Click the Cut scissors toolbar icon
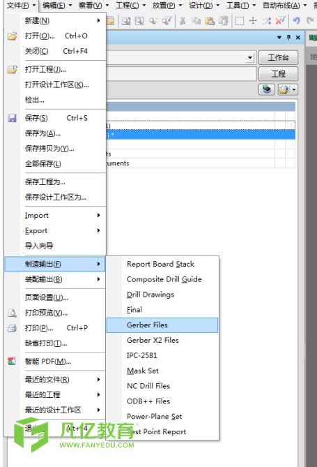The width and height of the screenshot is (317, 467). click(x=183, y=20)
